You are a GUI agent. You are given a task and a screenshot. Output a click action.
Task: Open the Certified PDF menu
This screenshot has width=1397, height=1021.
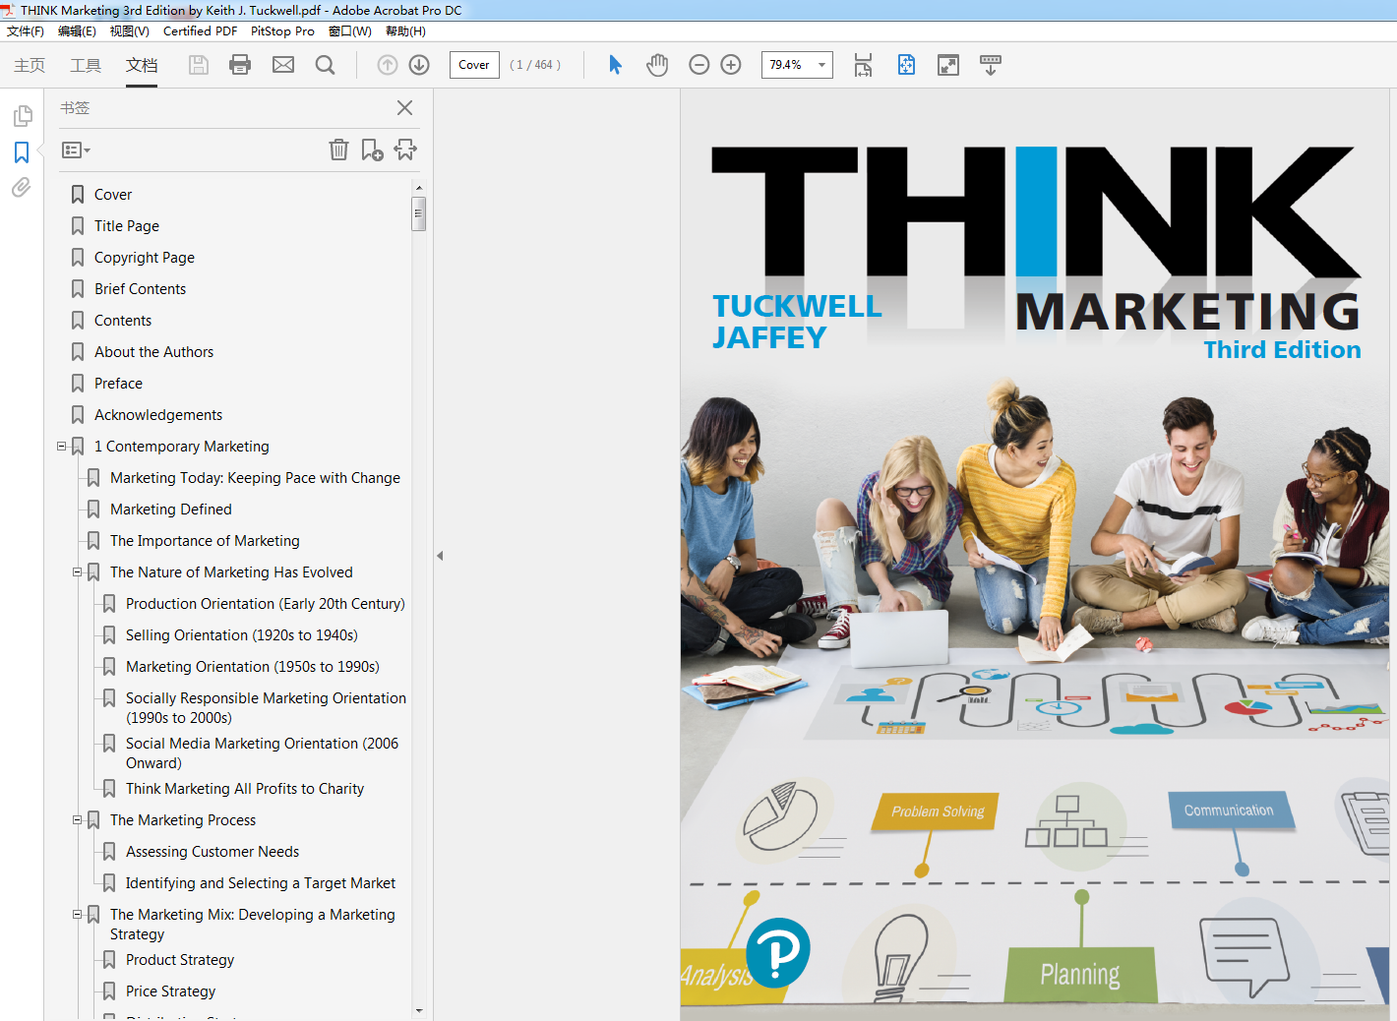point(200,31)
